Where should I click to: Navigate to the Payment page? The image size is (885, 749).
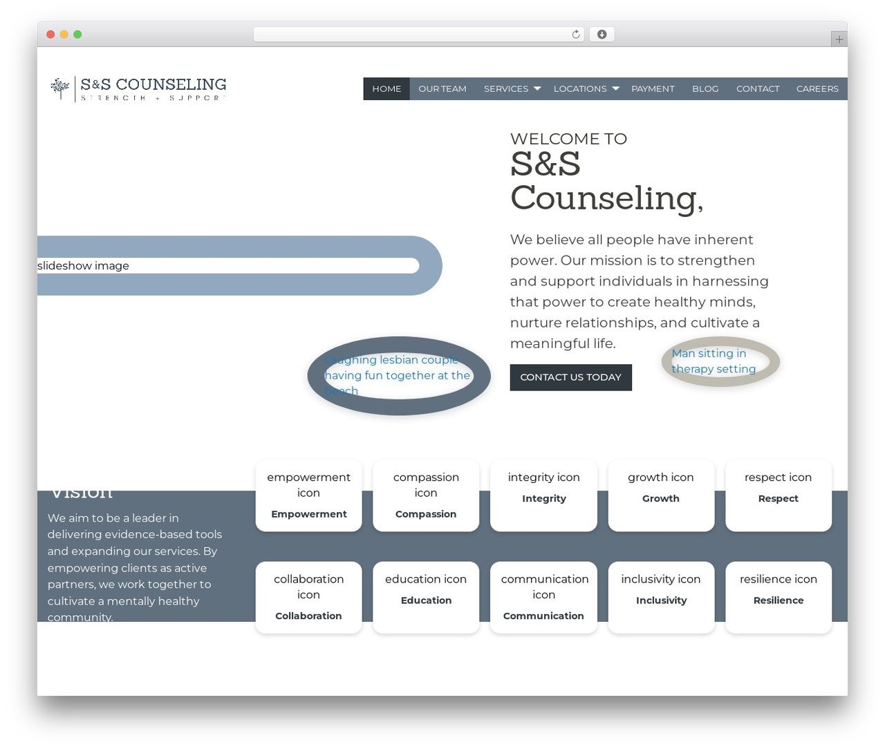coord(653,89)
